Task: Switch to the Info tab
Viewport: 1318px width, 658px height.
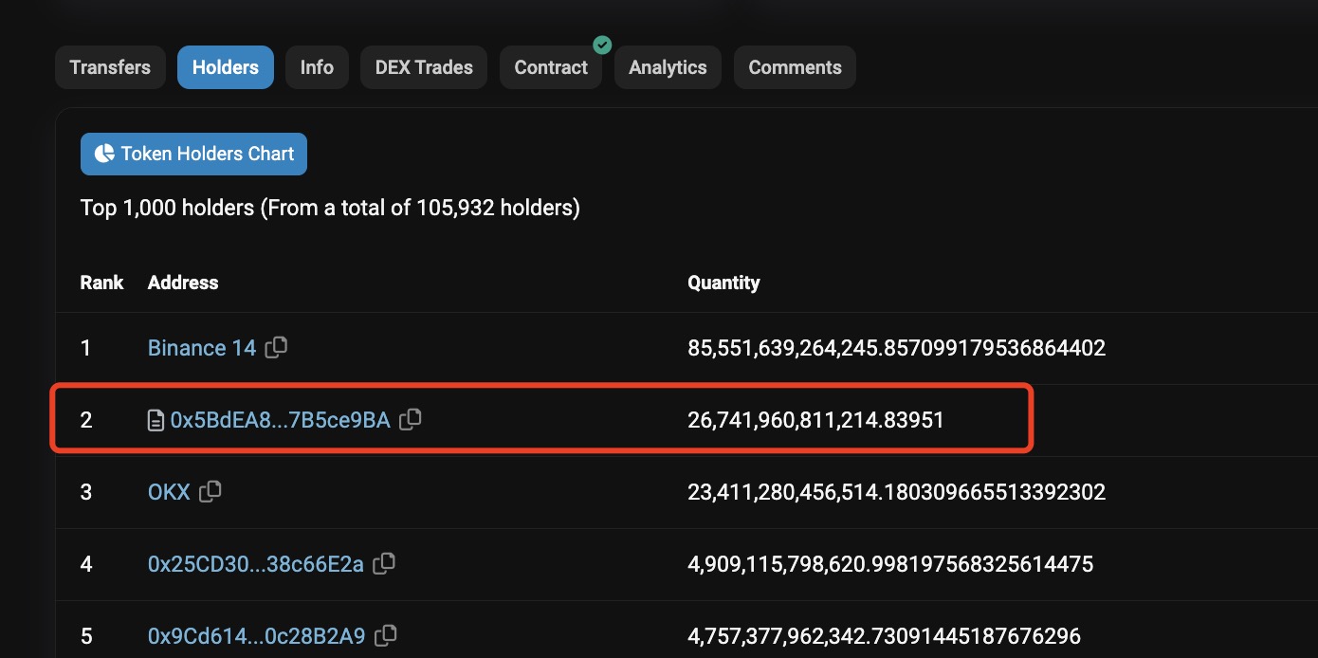Action: [317, 67]
